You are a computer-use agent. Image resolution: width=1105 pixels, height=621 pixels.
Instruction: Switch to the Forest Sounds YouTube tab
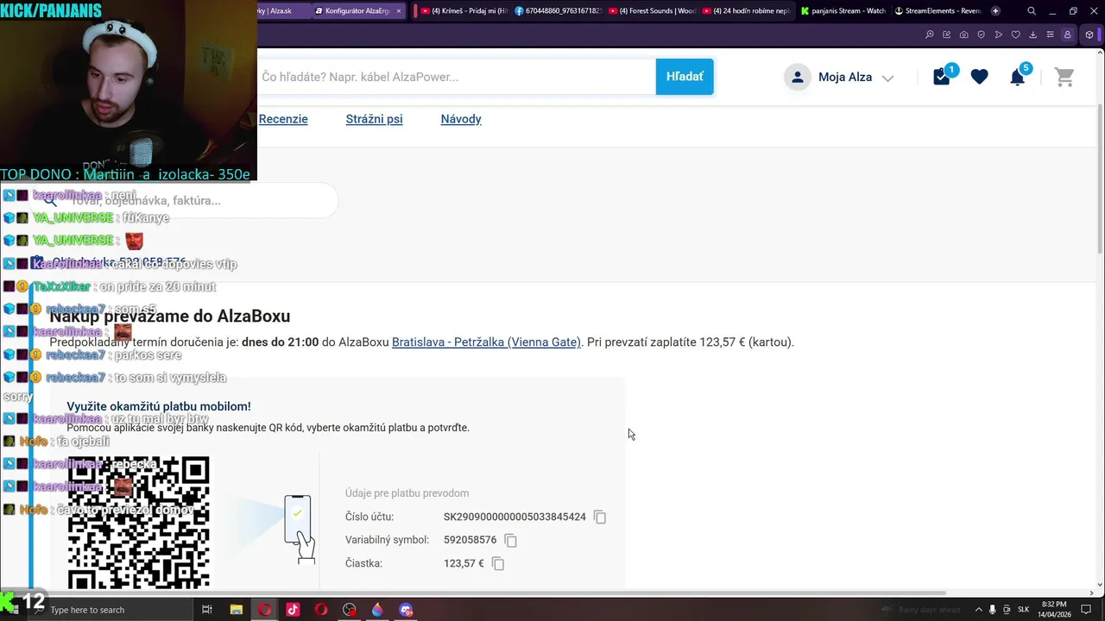click(x=652, y=11)
